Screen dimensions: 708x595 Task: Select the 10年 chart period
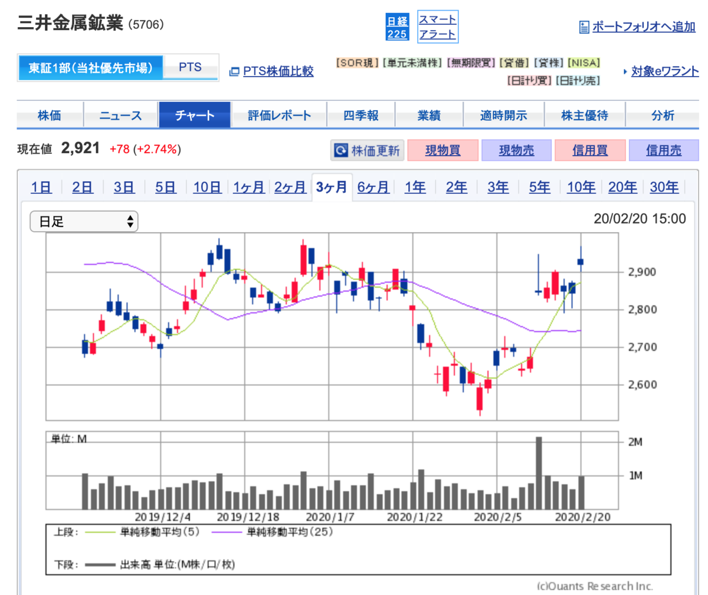(581, 188)
